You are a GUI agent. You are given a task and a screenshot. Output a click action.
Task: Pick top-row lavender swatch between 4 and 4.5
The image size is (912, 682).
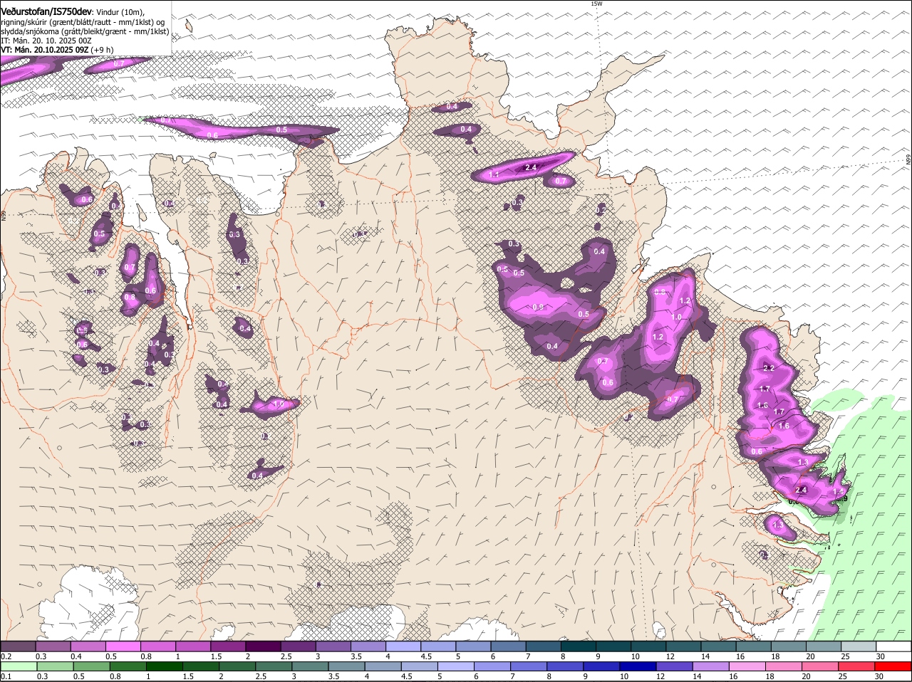403,646
